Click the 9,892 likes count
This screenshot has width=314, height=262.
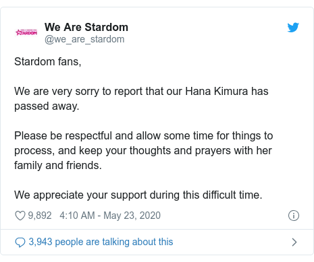tap(40, 216)
